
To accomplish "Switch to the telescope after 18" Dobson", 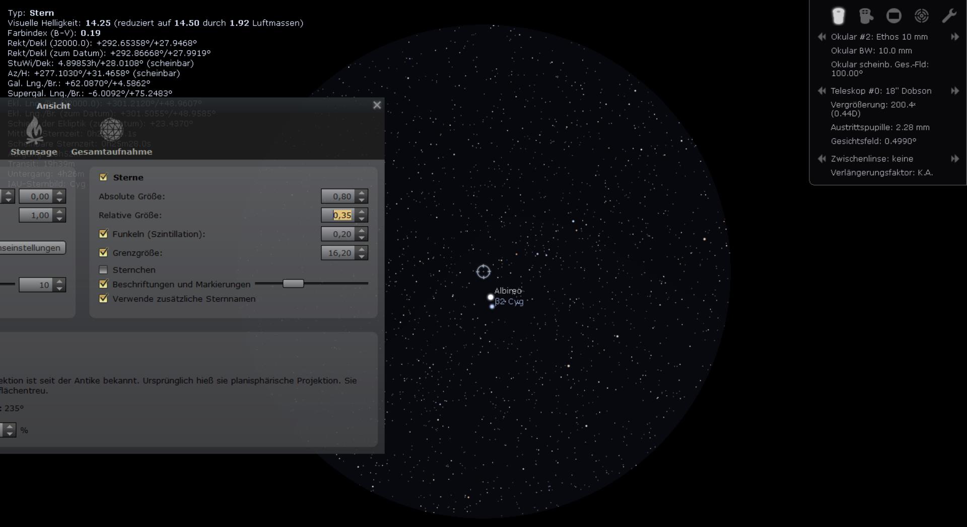I will (x=954, y=91).
